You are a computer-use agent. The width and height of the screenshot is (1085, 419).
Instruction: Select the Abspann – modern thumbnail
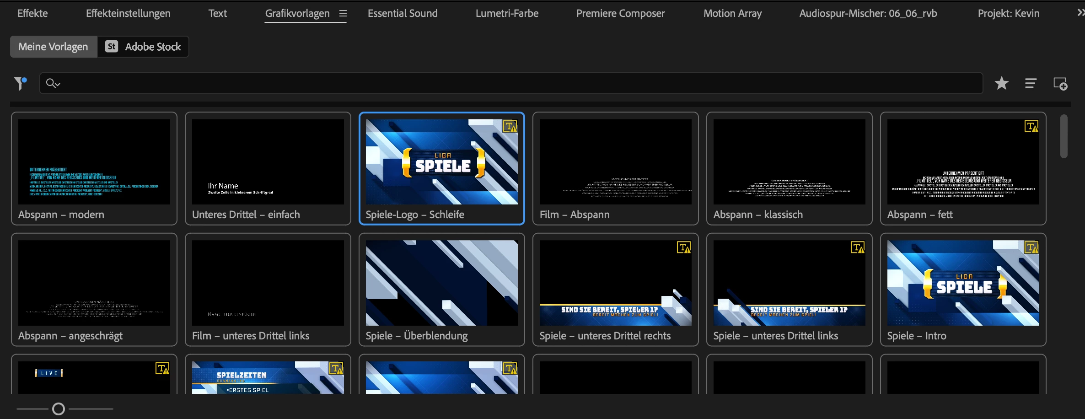tap(94, 162)
